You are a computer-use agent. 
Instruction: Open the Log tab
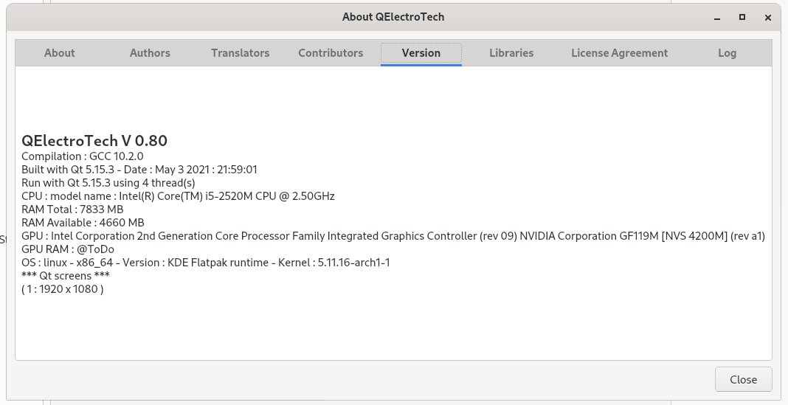point(727,53)
